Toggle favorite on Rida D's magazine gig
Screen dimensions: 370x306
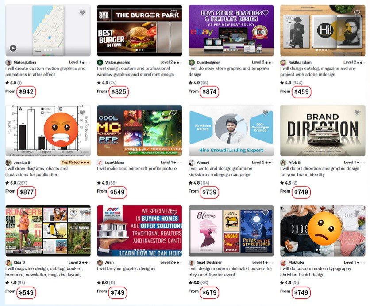(82, 212)
